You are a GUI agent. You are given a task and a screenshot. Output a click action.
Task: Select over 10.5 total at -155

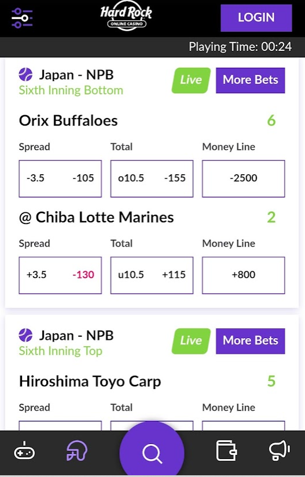[x=152, y=178]
